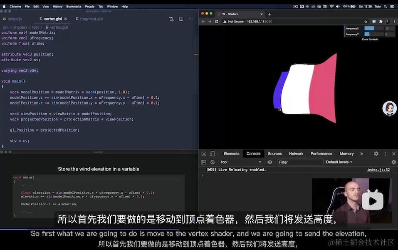Open the Apple menu

pyautogui.click(x=4, y=6)
